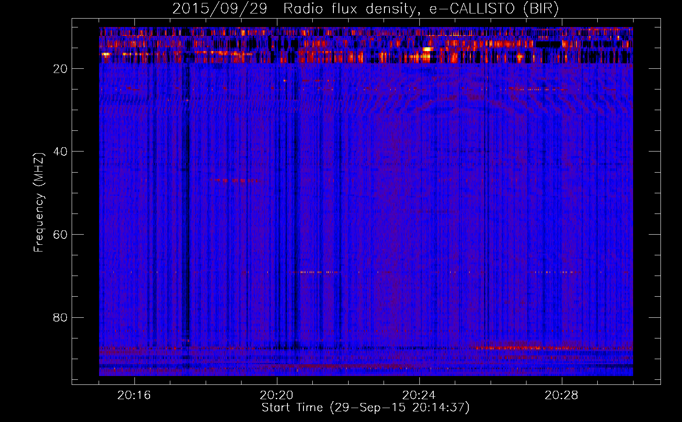
Task: Select the 20 MHz frequency tick label
Action: click(x=60, y=69)
